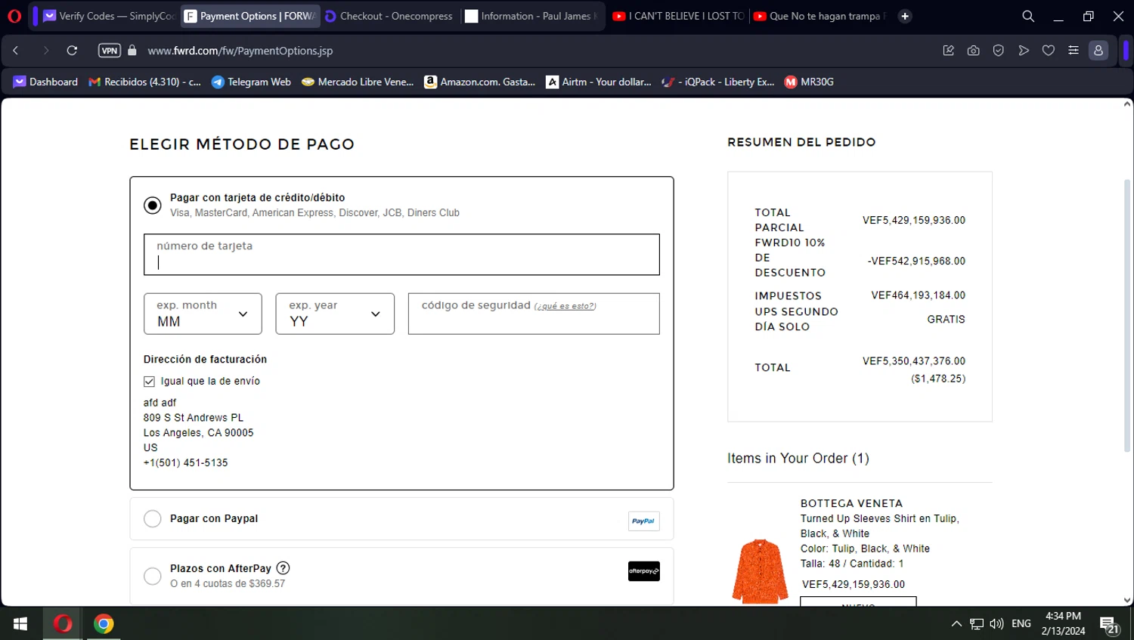Screen dimensions: 1134x640
Task: Launch Chrome from the taskbar
Action: [x=104, y=624]
